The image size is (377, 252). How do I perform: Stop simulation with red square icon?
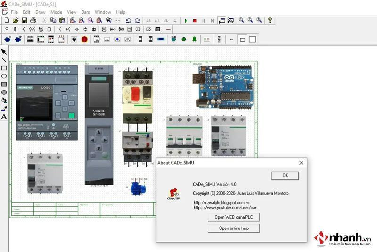click(x=195, y=21)
